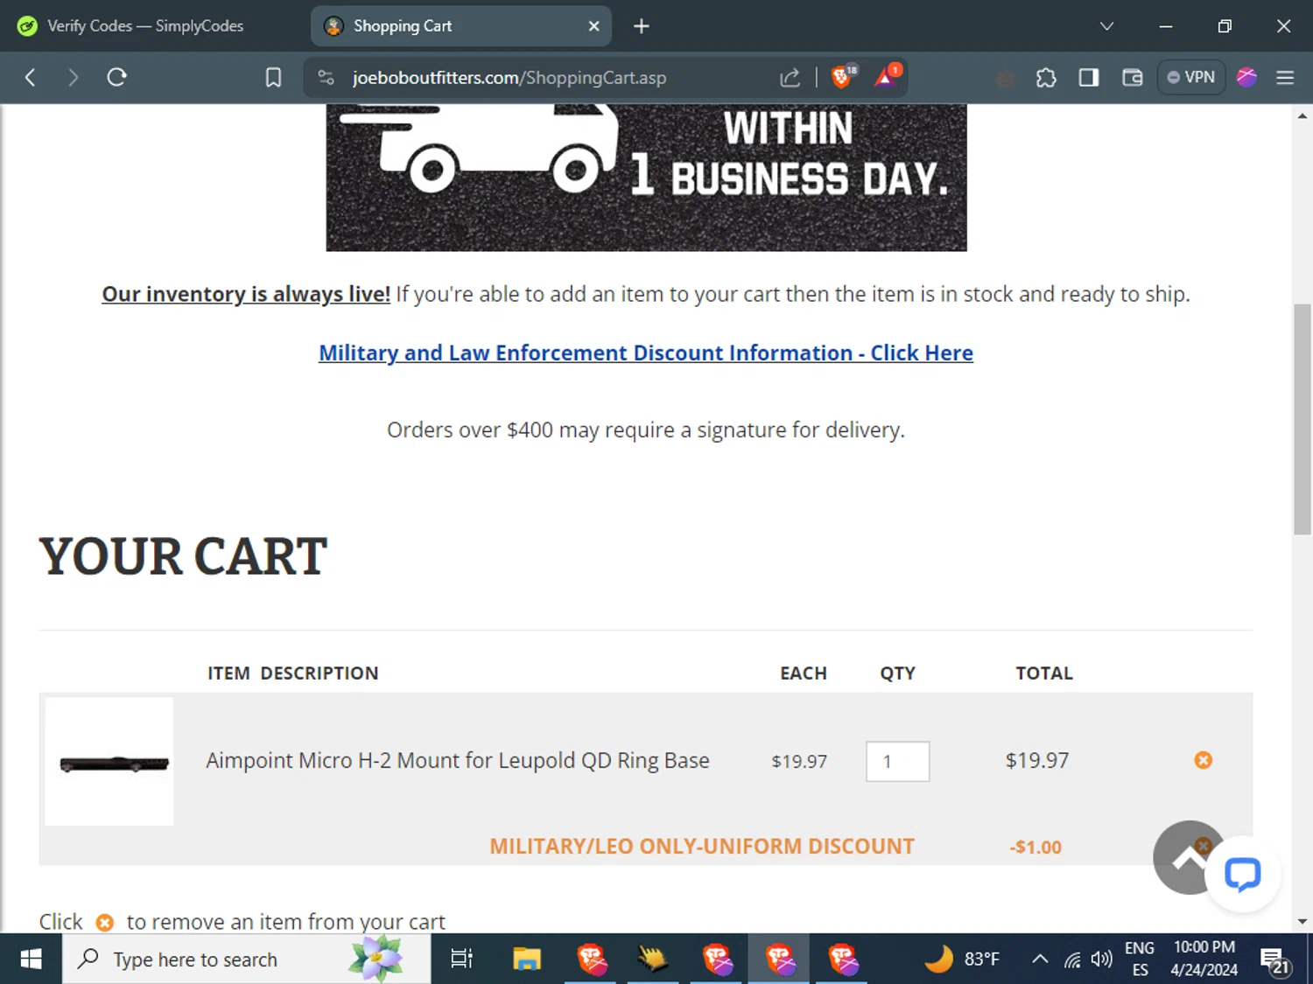
Task: Open Brave Rewards triangle icon
Action: [888, 77]
